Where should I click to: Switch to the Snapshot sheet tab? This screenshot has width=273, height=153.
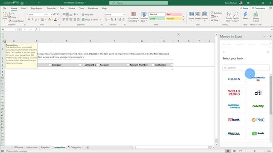pos(45,147)
